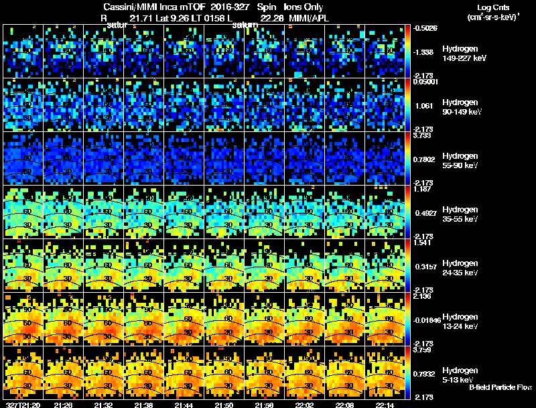The height and width of the screenshot is (408, 536).
Task: Click the Ions Only header text
Action: point(303,7)
